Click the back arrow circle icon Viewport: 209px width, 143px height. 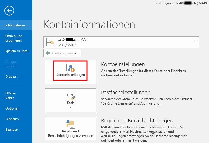click(x=9, y=11)
